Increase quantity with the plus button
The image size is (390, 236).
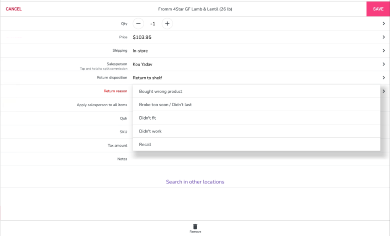167,23
